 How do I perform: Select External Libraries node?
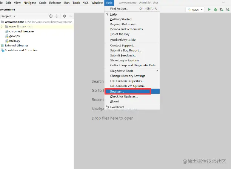(x=14, y=46)
